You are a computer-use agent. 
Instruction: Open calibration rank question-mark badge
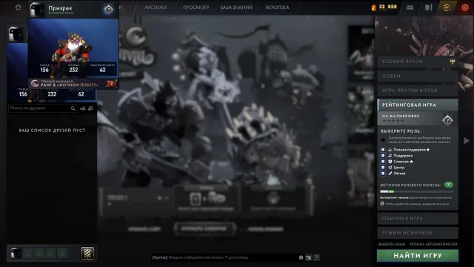(447, 120)
